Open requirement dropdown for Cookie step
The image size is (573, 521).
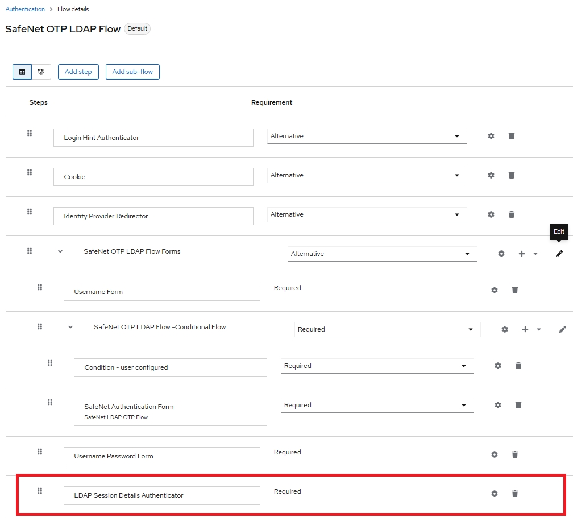pos(367,175)
